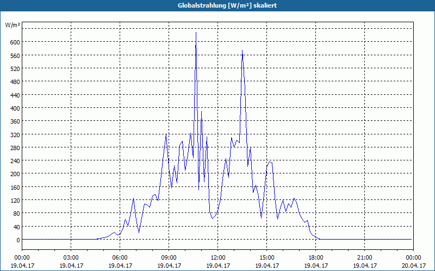Select the 320 y-axis value
This screenshot has height=271, width=435.
pyautogui.click(x=15, y=134)
